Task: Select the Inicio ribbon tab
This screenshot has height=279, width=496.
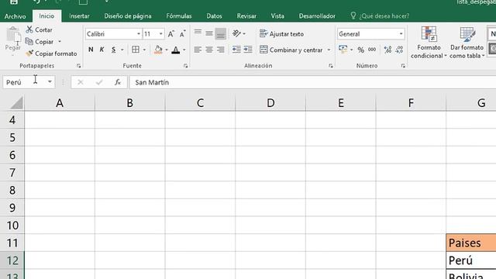Action: [46, 15]
